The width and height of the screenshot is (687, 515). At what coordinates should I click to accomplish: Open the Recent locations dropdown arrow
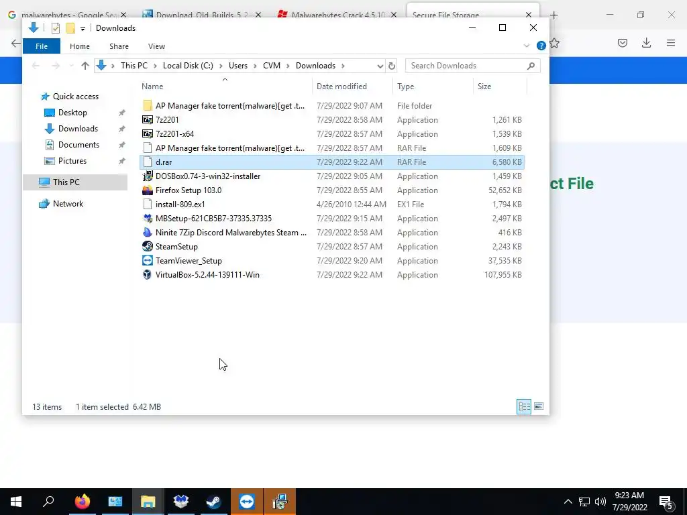click(x=71, y=66)
